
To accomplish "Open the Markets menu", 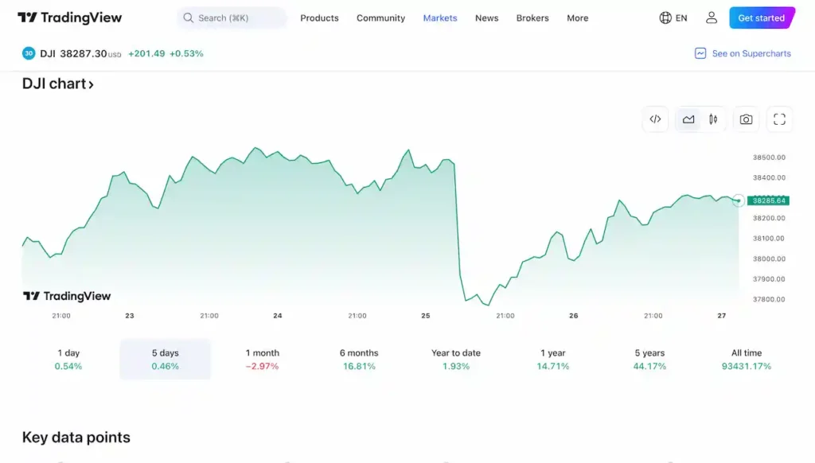I will 440,18.
